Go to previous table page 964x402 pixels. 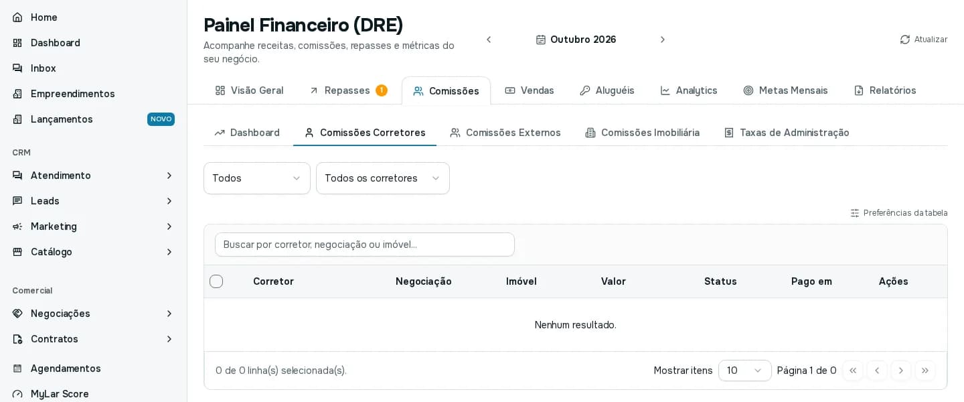point(877,371)
